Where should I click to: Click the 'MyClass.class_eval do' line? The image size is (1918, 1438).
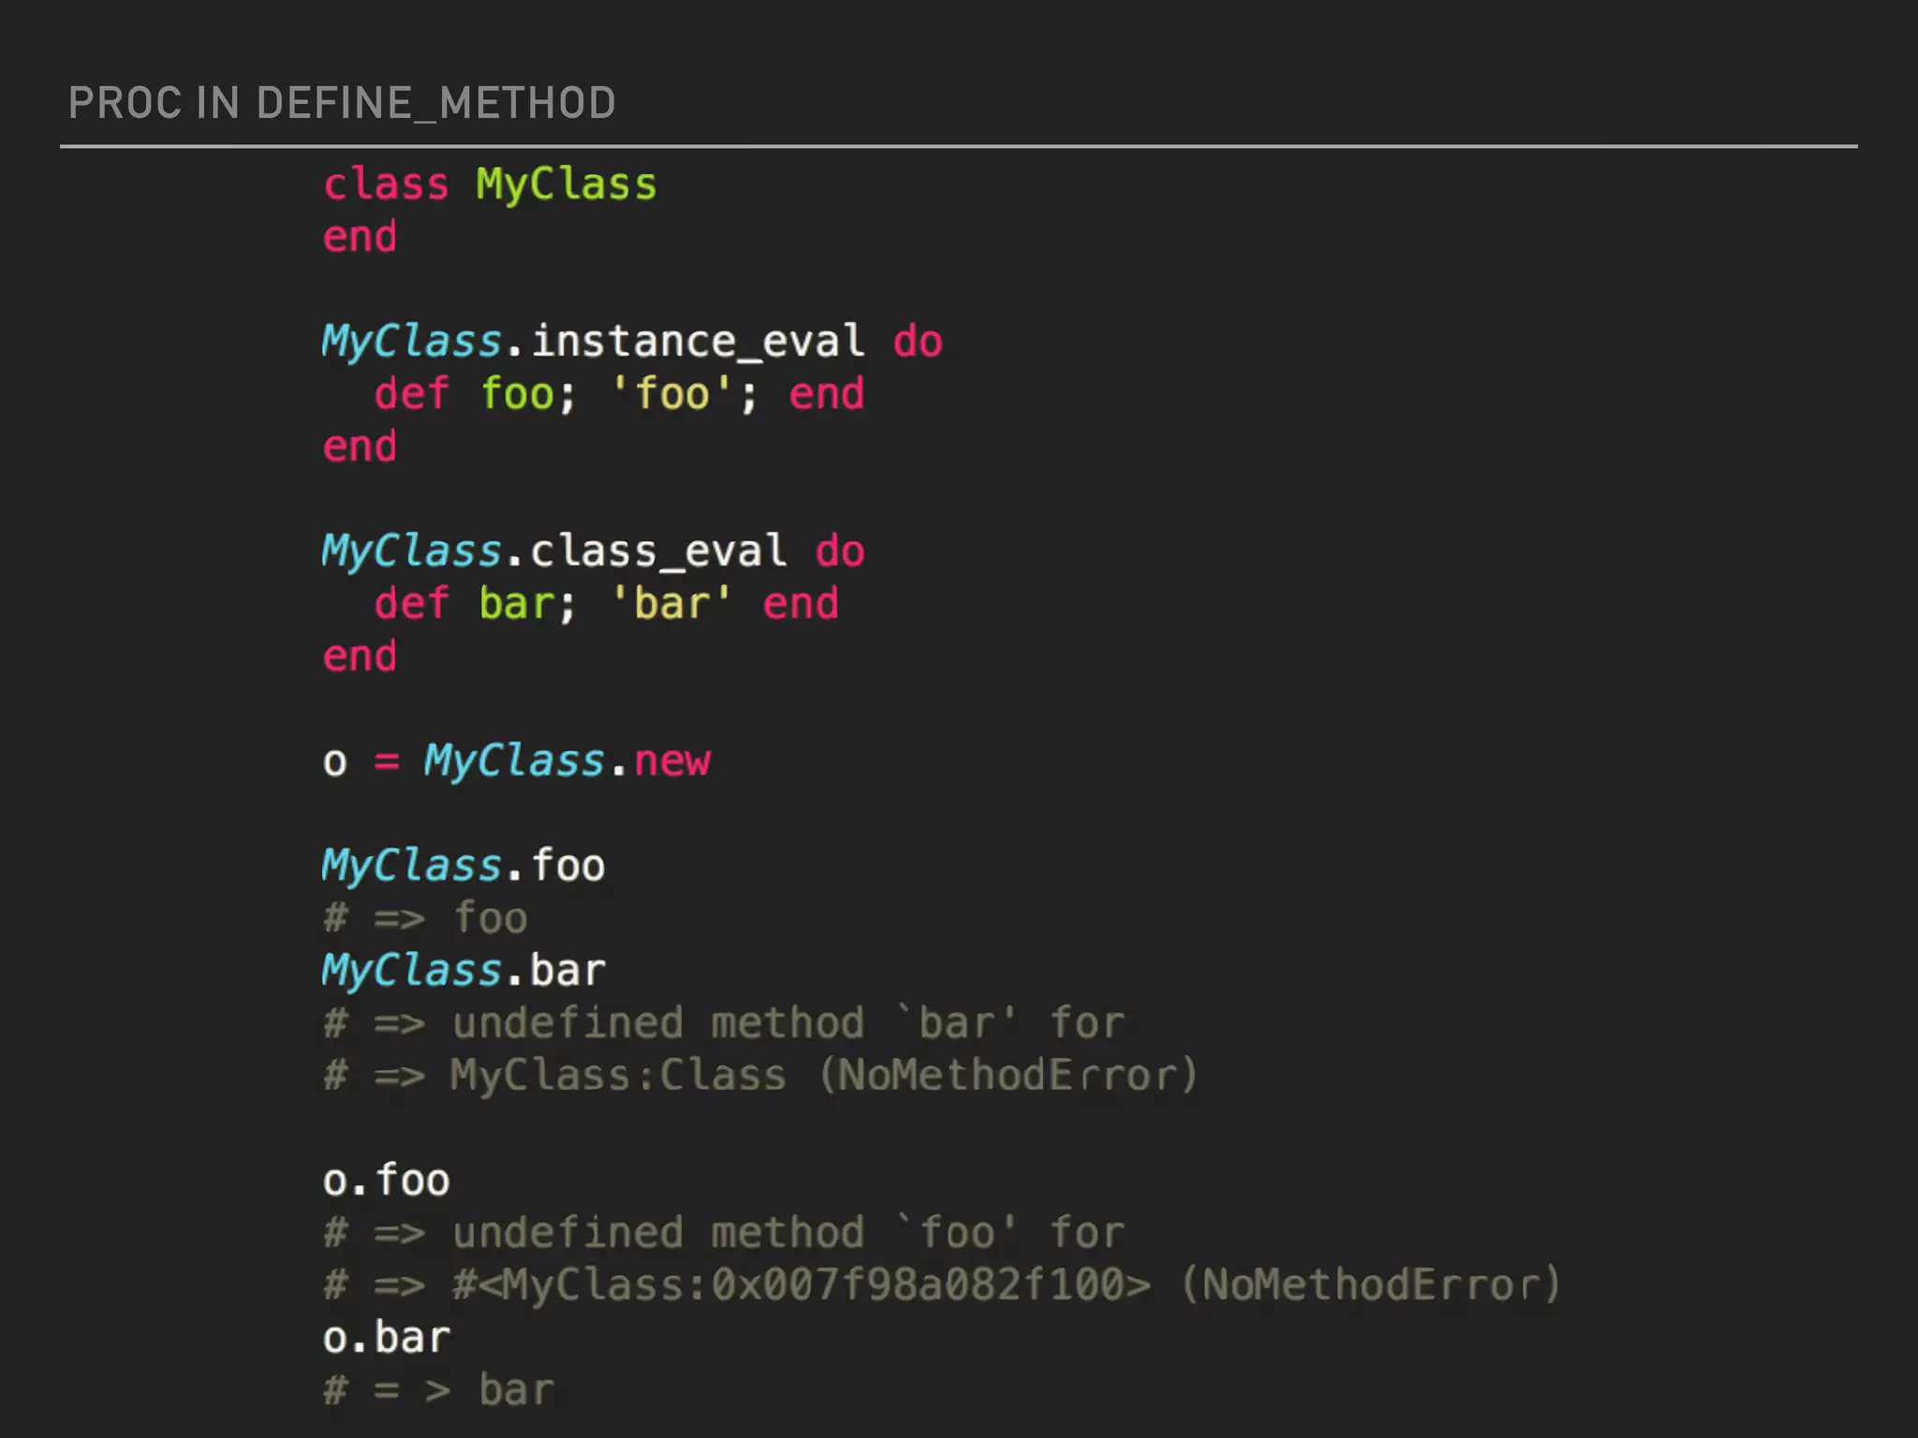click(594, 551)
